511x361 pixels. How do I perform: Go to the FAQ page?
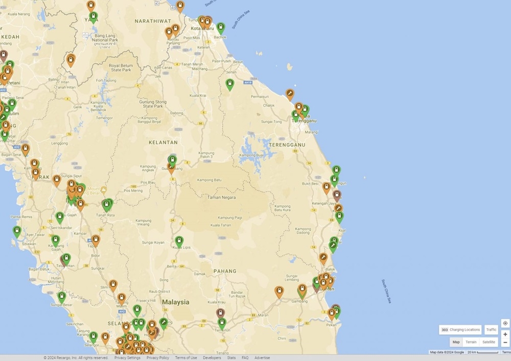[x=245, y=358]
